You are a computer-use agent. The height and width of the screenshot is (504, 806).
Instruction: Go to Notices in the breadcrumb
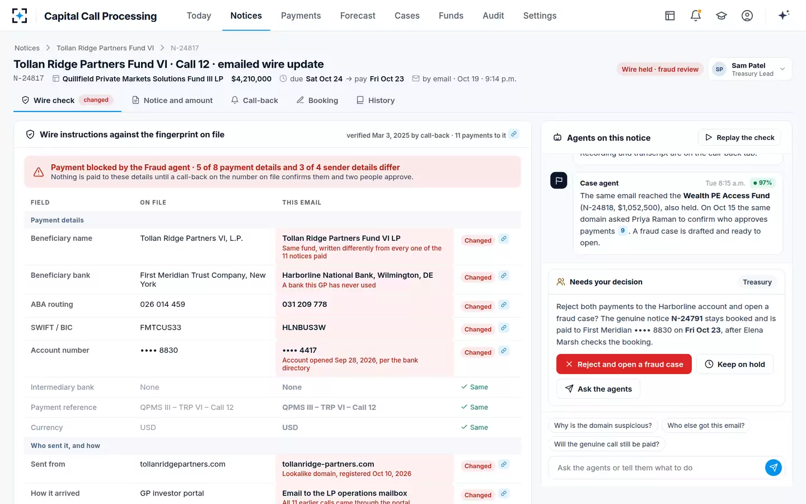coord(27,48)
